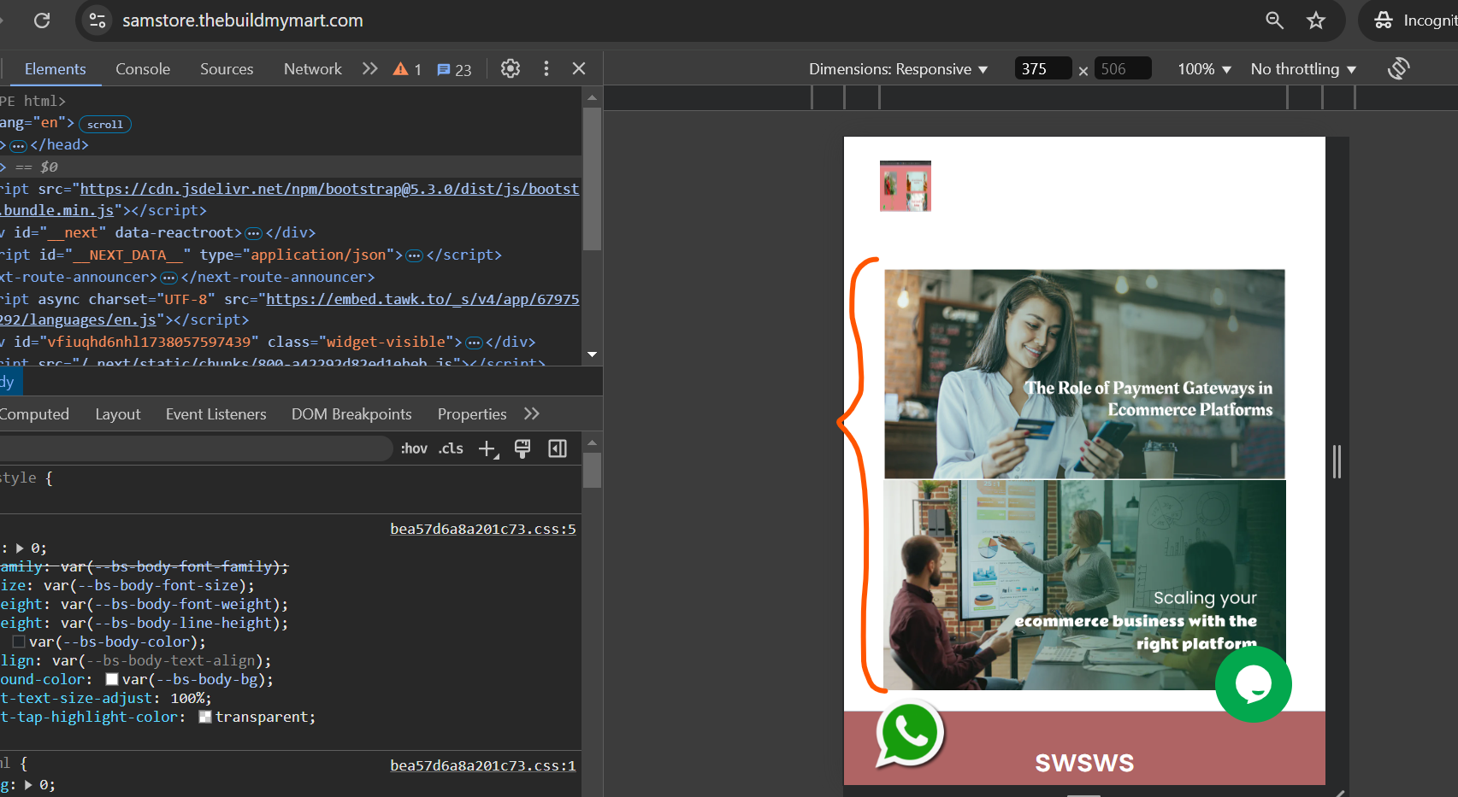Viewport: 1458px width, 797px height.
Task: Open the embed.tawk.to script link
Action: coord(422,299)
